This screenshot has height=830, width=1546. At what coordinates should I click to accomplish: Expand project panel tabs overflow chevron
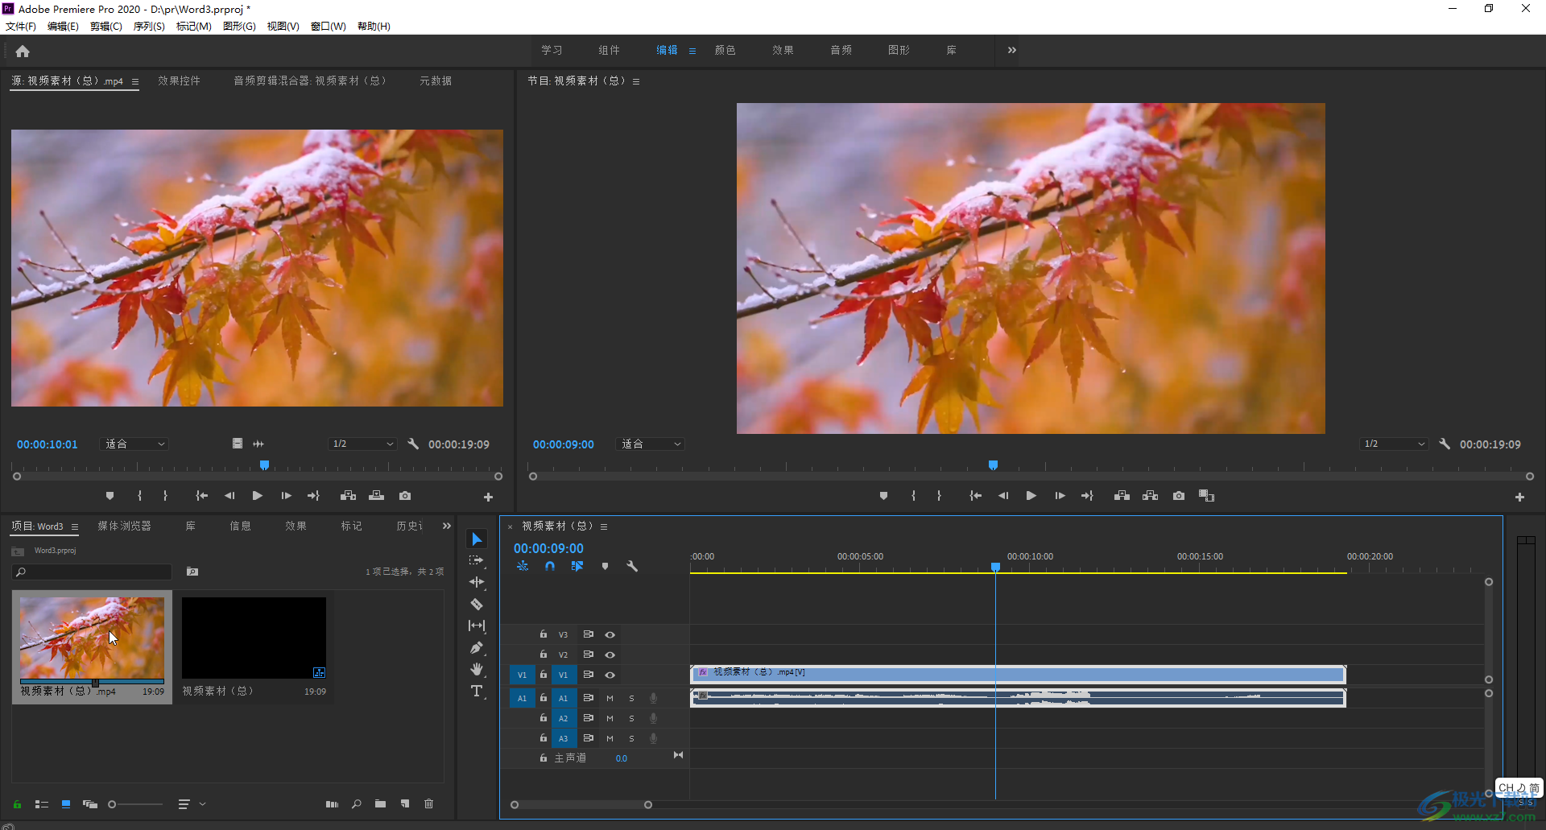tap(447, 526)
